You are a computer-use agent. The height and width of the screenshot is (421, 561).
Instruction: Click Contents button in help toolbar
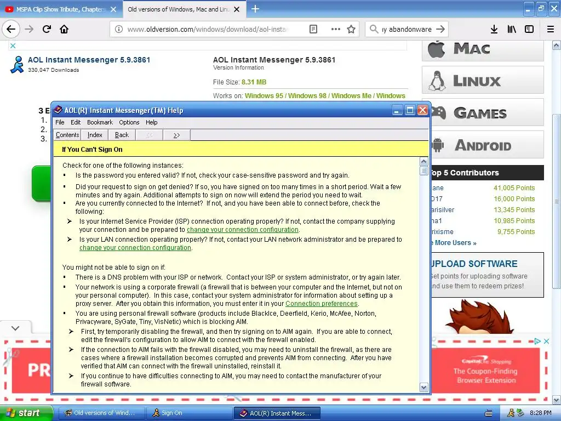click(67, 135)
